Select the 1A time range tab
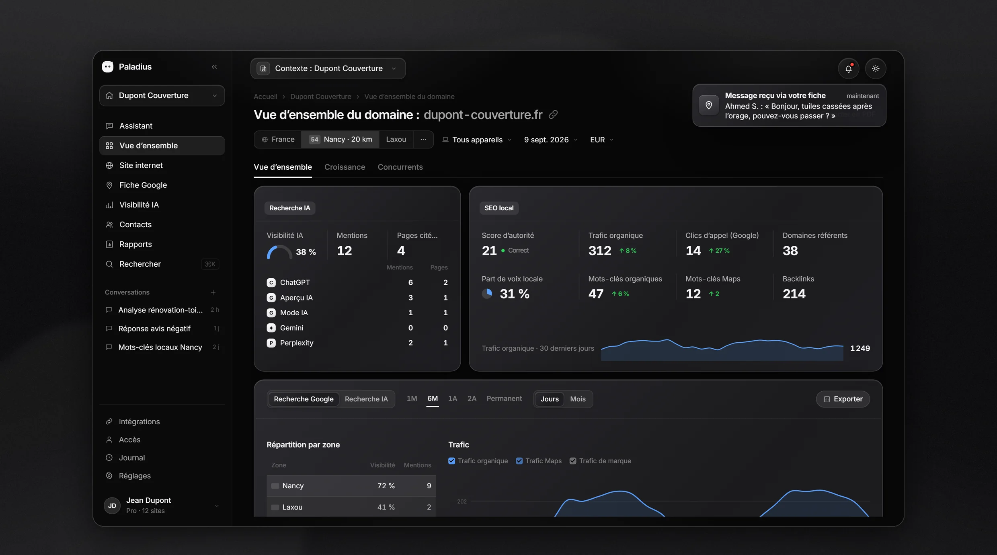This screenshot has height=555, width=997. tap(452, 399)
